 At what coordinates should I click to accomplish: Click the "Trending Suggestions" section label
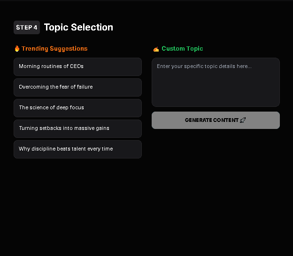point(54,49)
